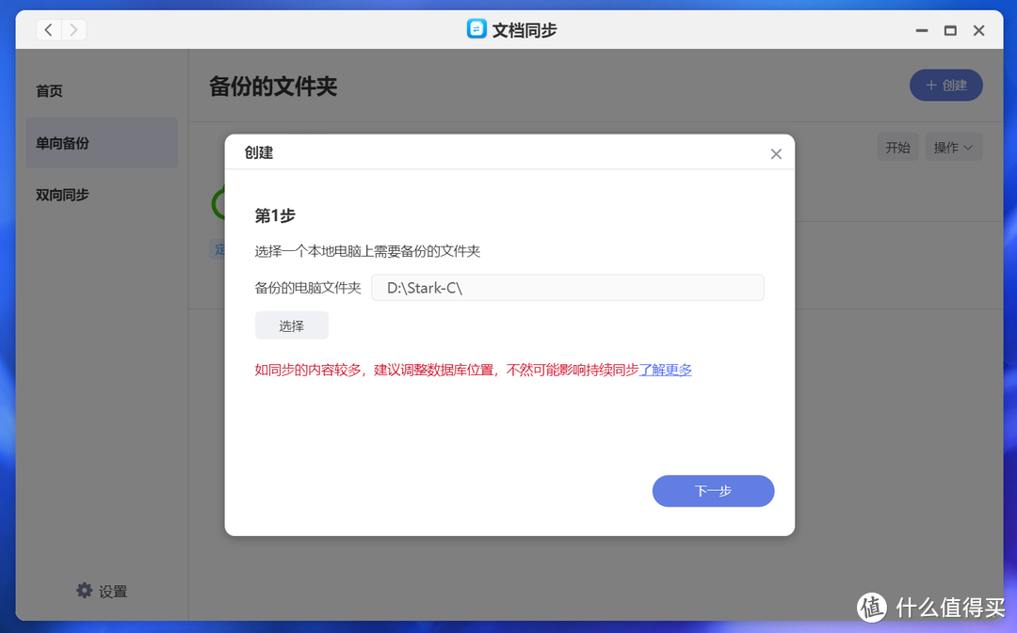Click the forward navigation arrow icon
This screenshot has height=633, width=1017.
pos(74,29)
